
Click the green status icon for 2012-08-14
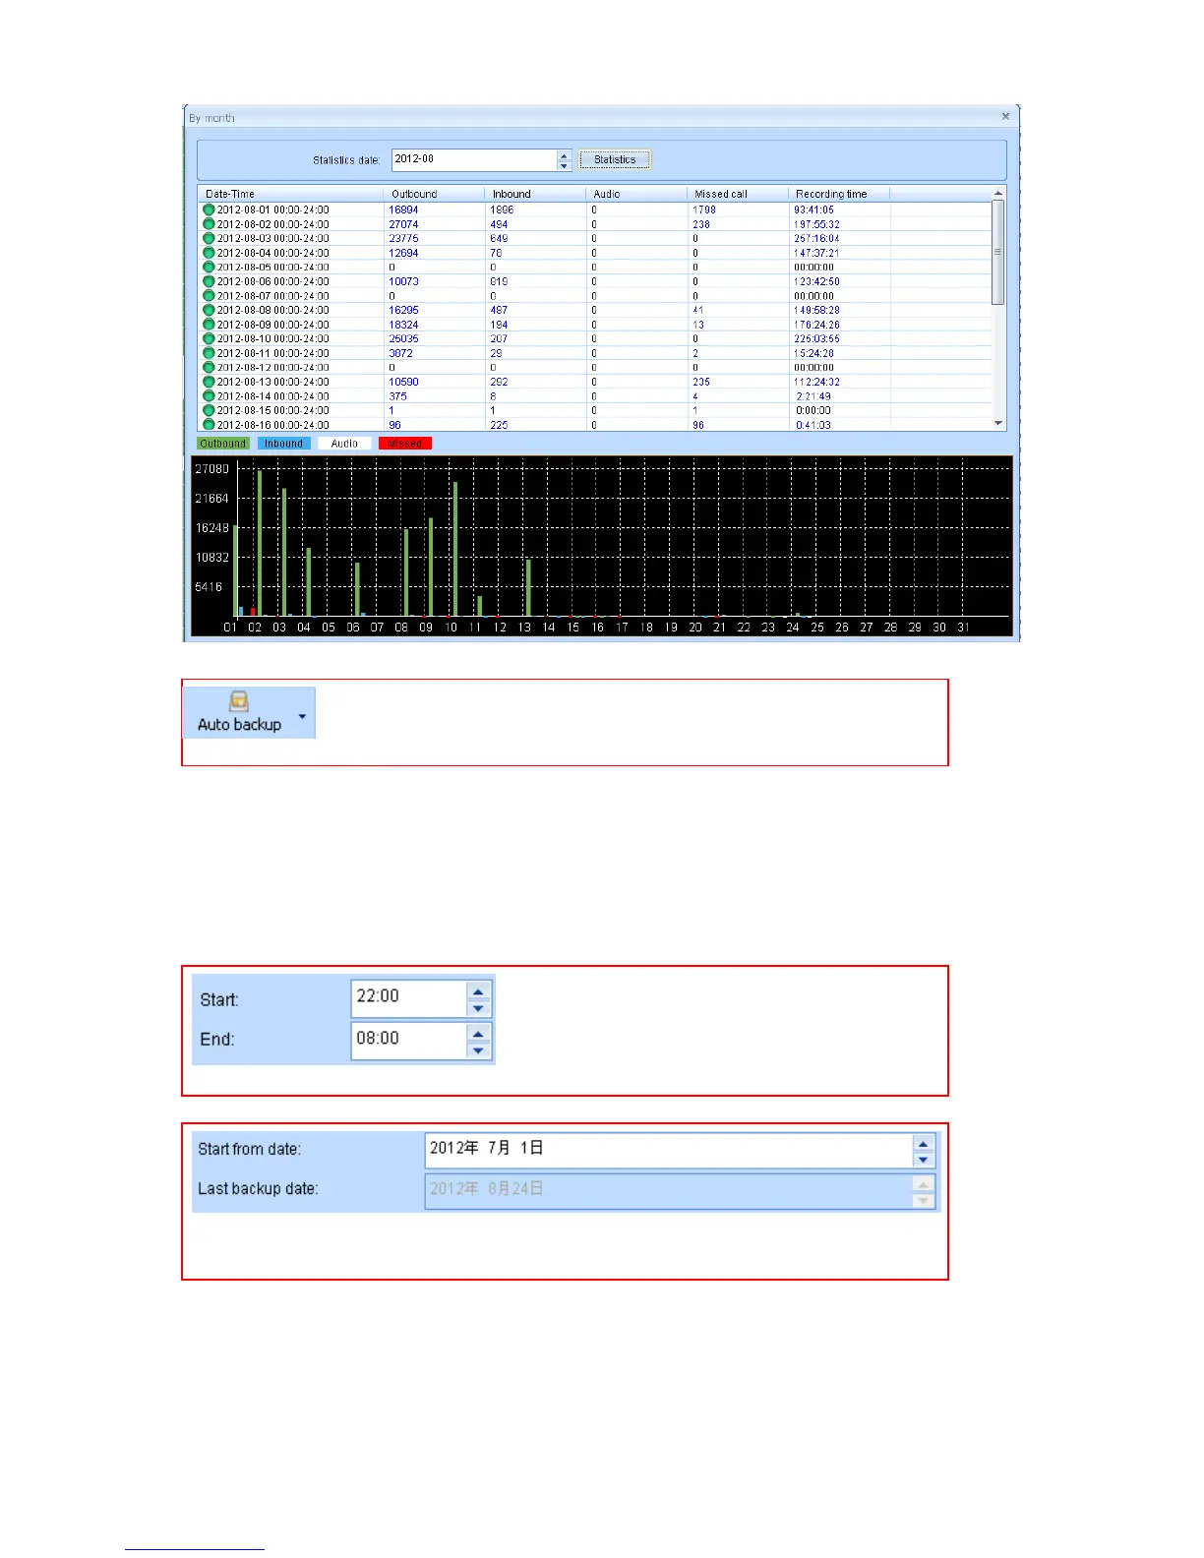[x=209, y=396]
